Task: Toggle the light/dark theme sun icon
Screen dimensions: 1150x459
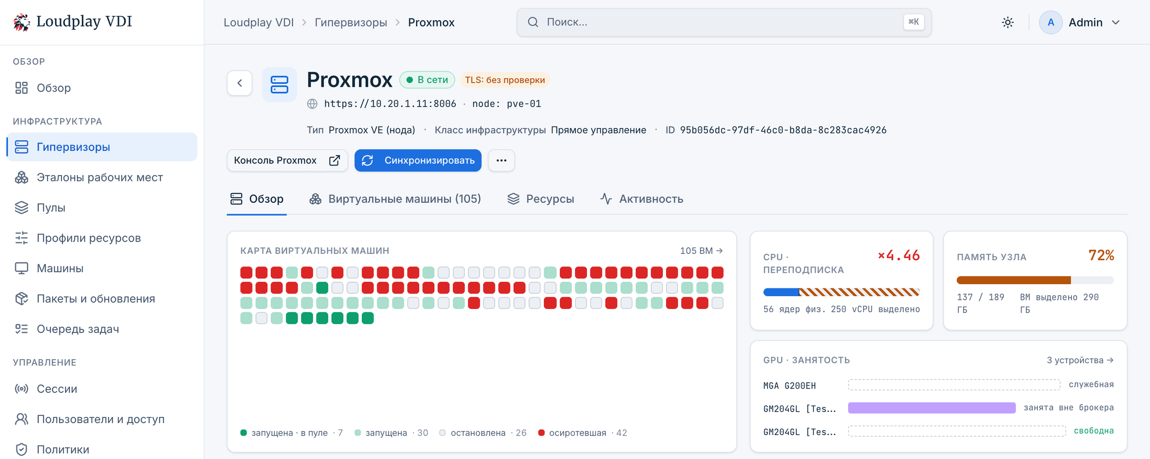Action: (1008, 23)
